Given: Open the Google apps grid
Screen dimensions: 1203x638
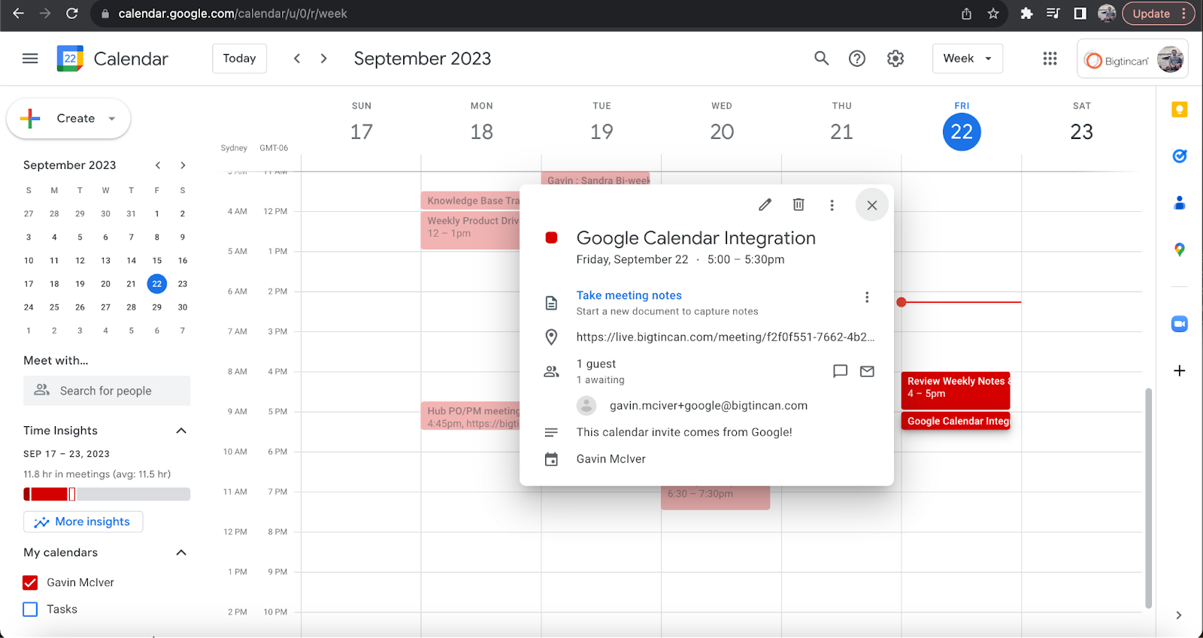Looking at the screenshot, I should pos(1050,59).
